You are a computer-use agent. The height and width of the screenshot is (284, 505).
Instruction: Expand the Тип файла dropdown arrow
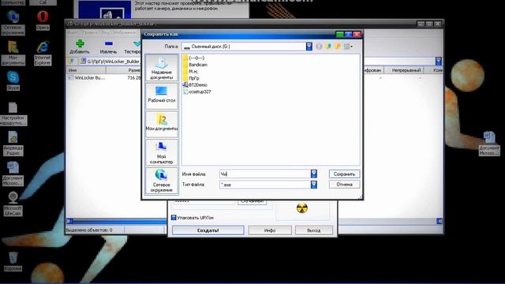314,185
